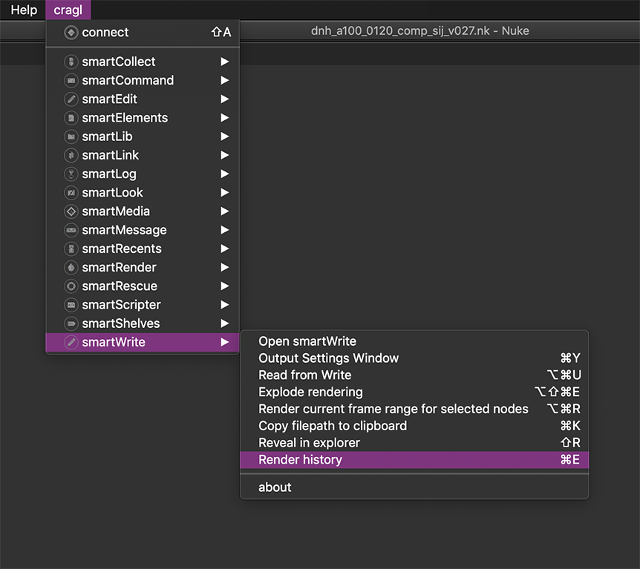This screenshot has width=640, height=569.
Task: Click the smartLib folder icon
Action: (x=71, y=137)
